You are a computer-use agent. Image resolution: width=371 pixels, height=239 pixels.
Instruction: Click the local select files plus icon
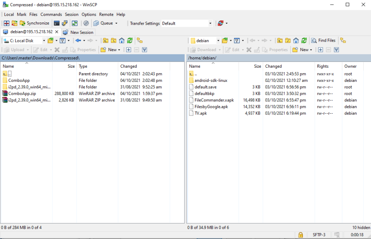[x=129, y=50]
